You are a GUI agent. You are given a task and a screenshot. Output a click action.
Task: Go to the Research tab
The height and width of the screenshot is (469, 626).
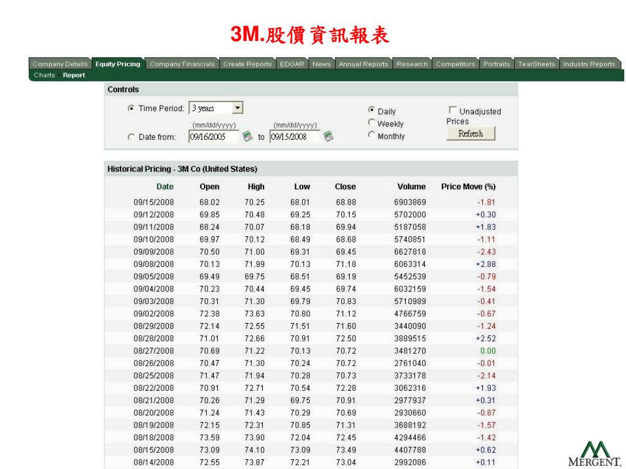412,64
